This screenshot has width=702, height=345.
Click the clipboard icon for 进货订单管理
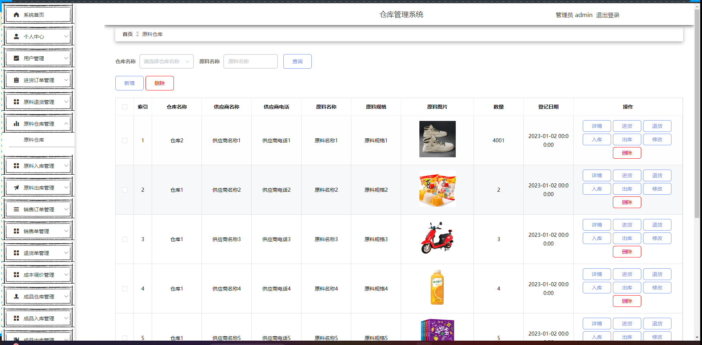pos(16,80)
